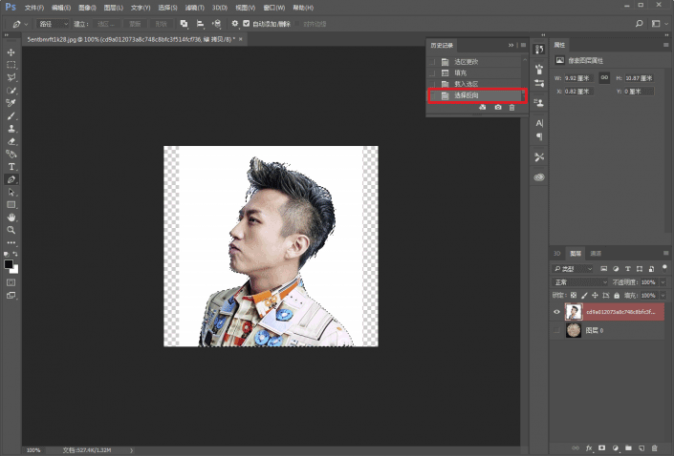The height and width of the screenshot is (456, 674).
Task: Toggle lock image pixels brush icon
Action: coord(584,295)
